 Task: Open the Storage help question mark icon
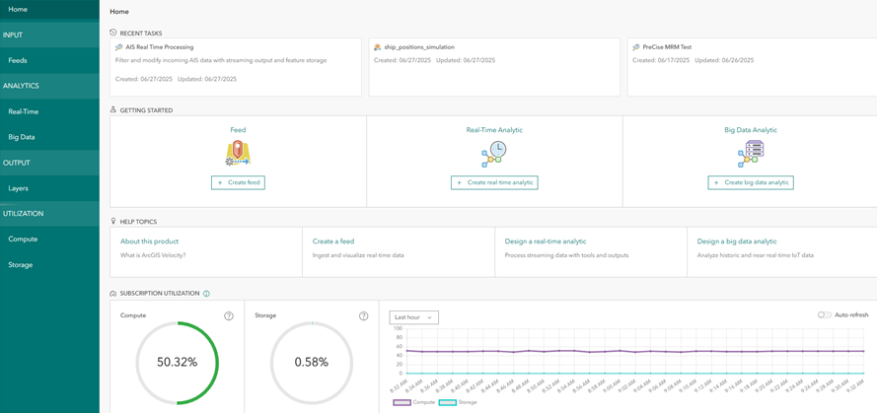pyautogui.click(x=363, y=316)
